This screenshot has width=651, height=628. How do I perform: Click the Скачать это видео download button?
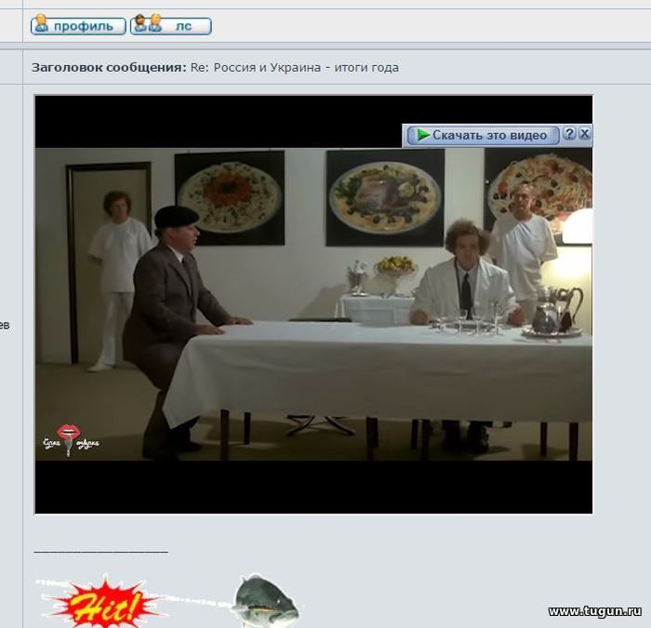coord(483,136)
